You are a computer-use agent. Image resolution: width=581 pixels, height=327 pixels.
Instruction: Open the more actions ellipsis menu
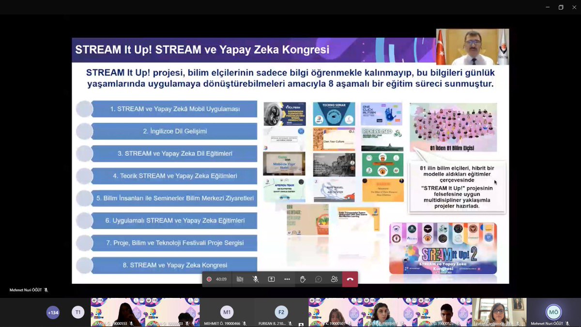tap(287, 279)
